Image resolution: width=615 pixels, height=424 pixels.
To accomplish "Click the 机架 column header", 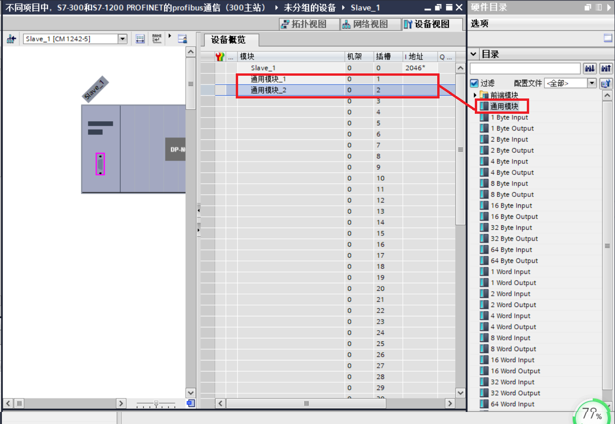I will [x=359, y=57].
